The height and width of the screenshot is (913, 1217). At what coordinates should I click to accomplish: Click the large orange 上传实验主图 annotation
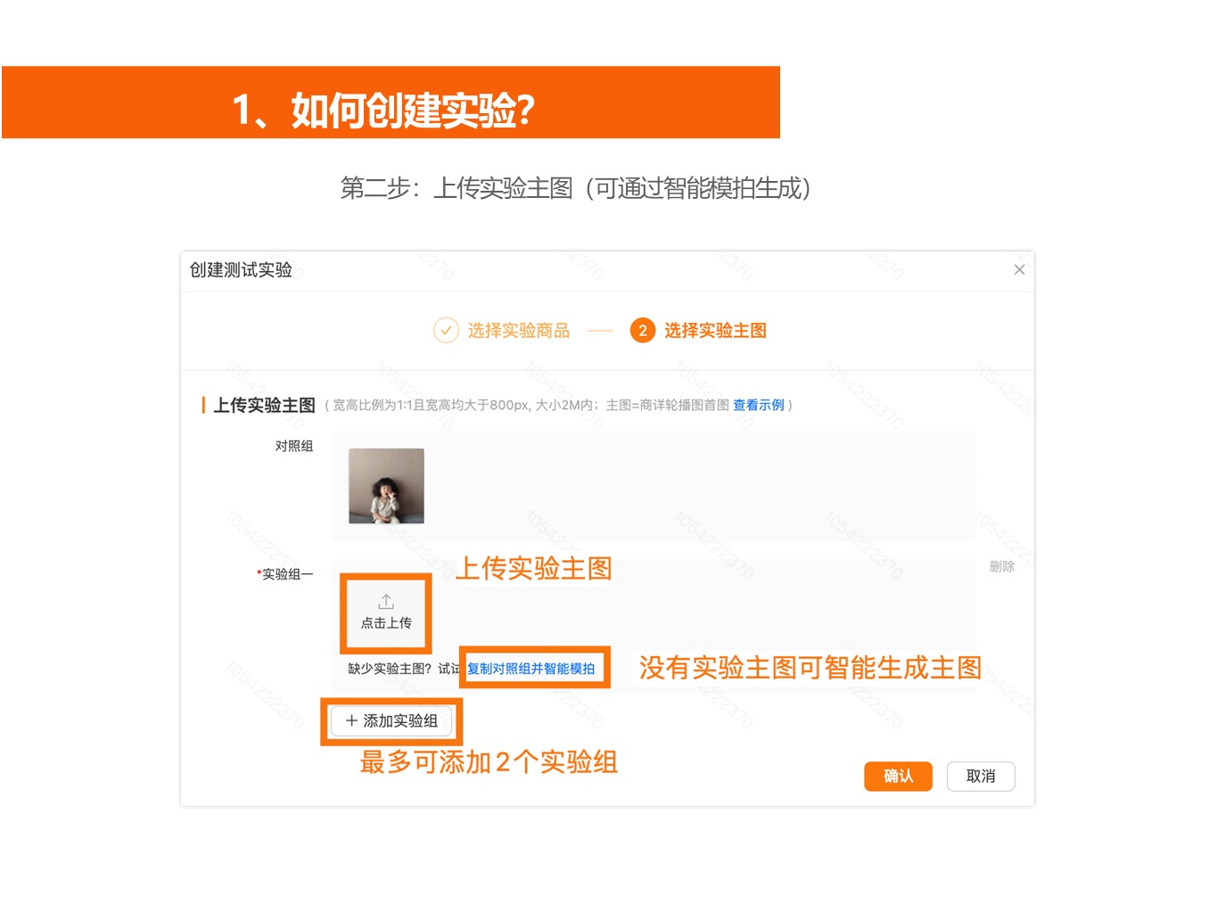(533, 568)
